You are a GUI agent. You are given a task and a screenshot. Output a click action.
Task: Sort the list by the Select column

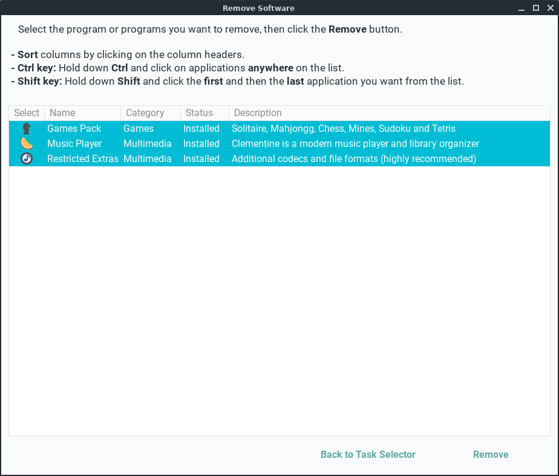[x=27, y=113]
